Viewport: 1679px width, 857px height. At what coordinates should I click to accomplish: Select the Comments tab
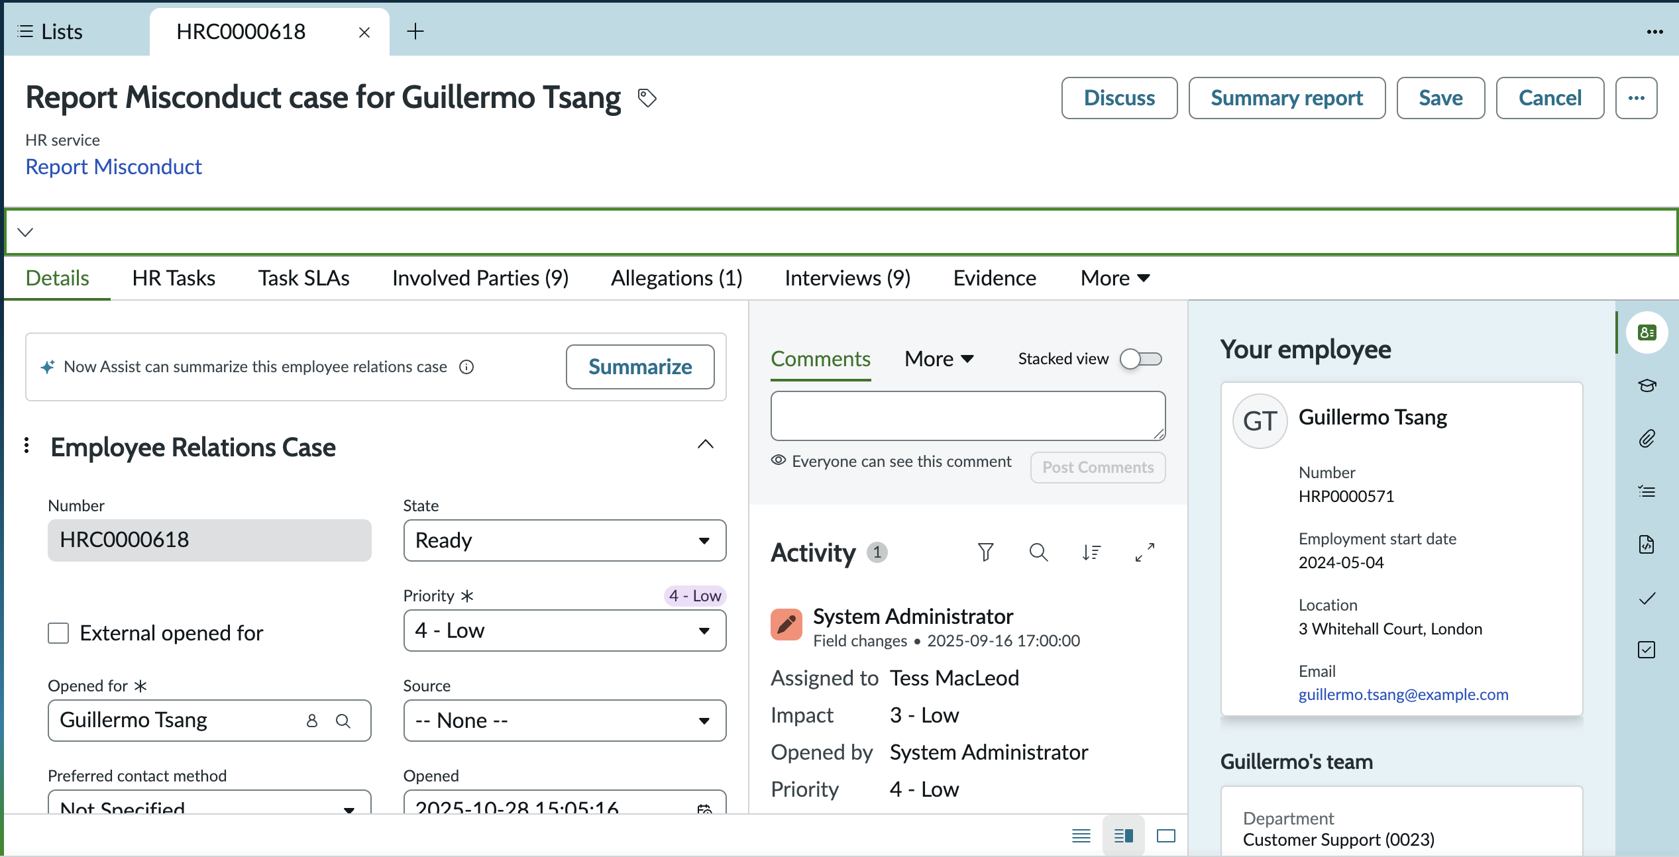tap(820, 359)
